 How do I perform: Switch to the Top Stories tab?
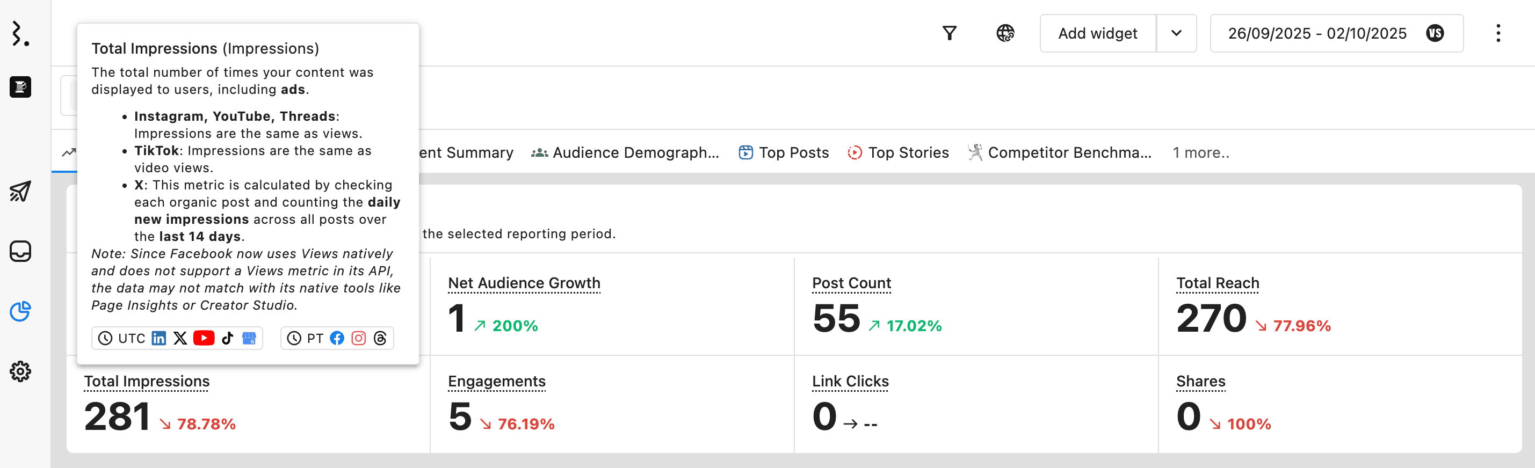[x=898, y=153]
